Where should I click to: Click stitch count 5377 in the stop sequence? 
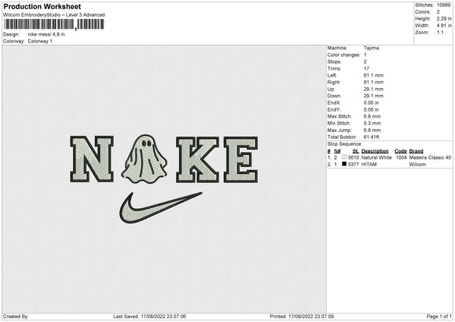click(x=353, y=165)
